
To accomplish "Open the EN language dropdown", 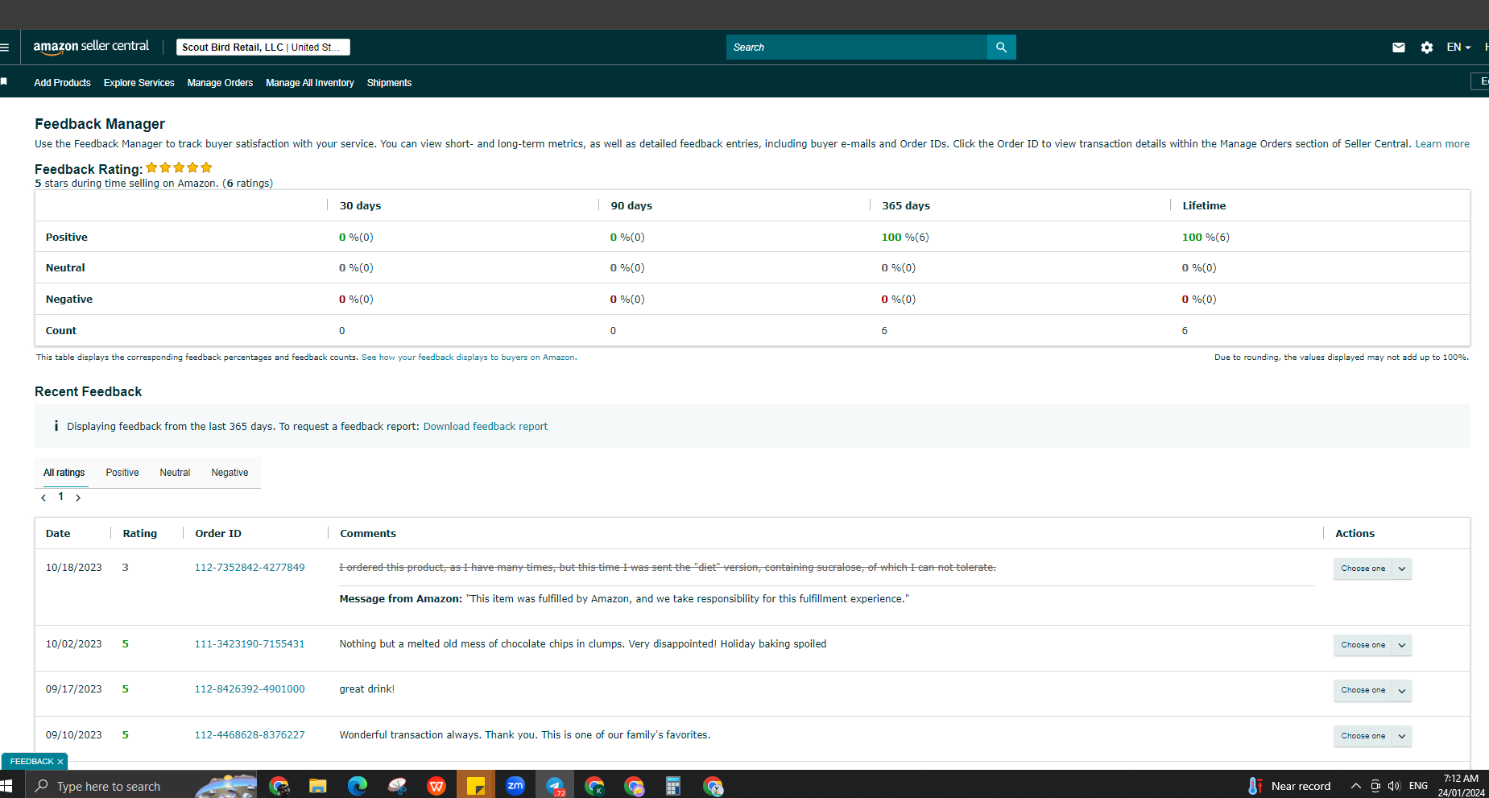I will [x=1458, y=48].
